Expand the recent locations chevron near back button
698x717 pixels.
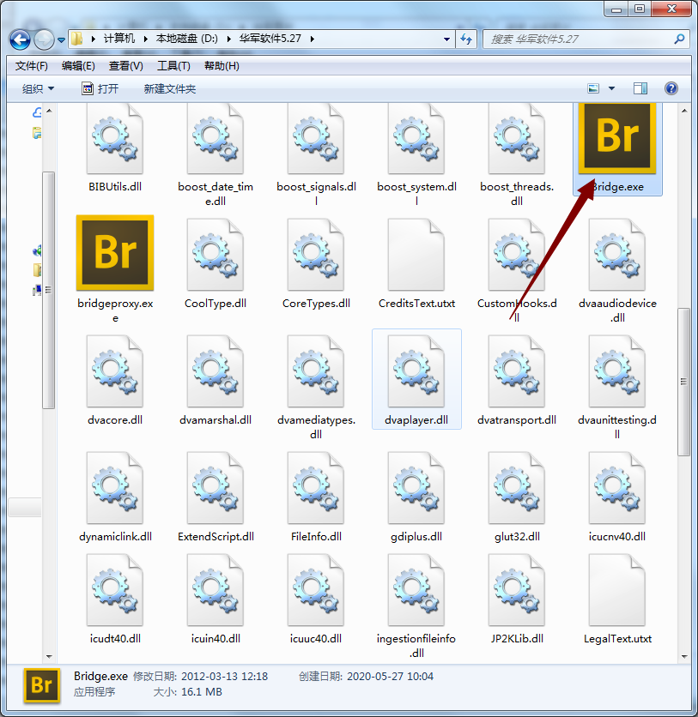click(60, 39)
